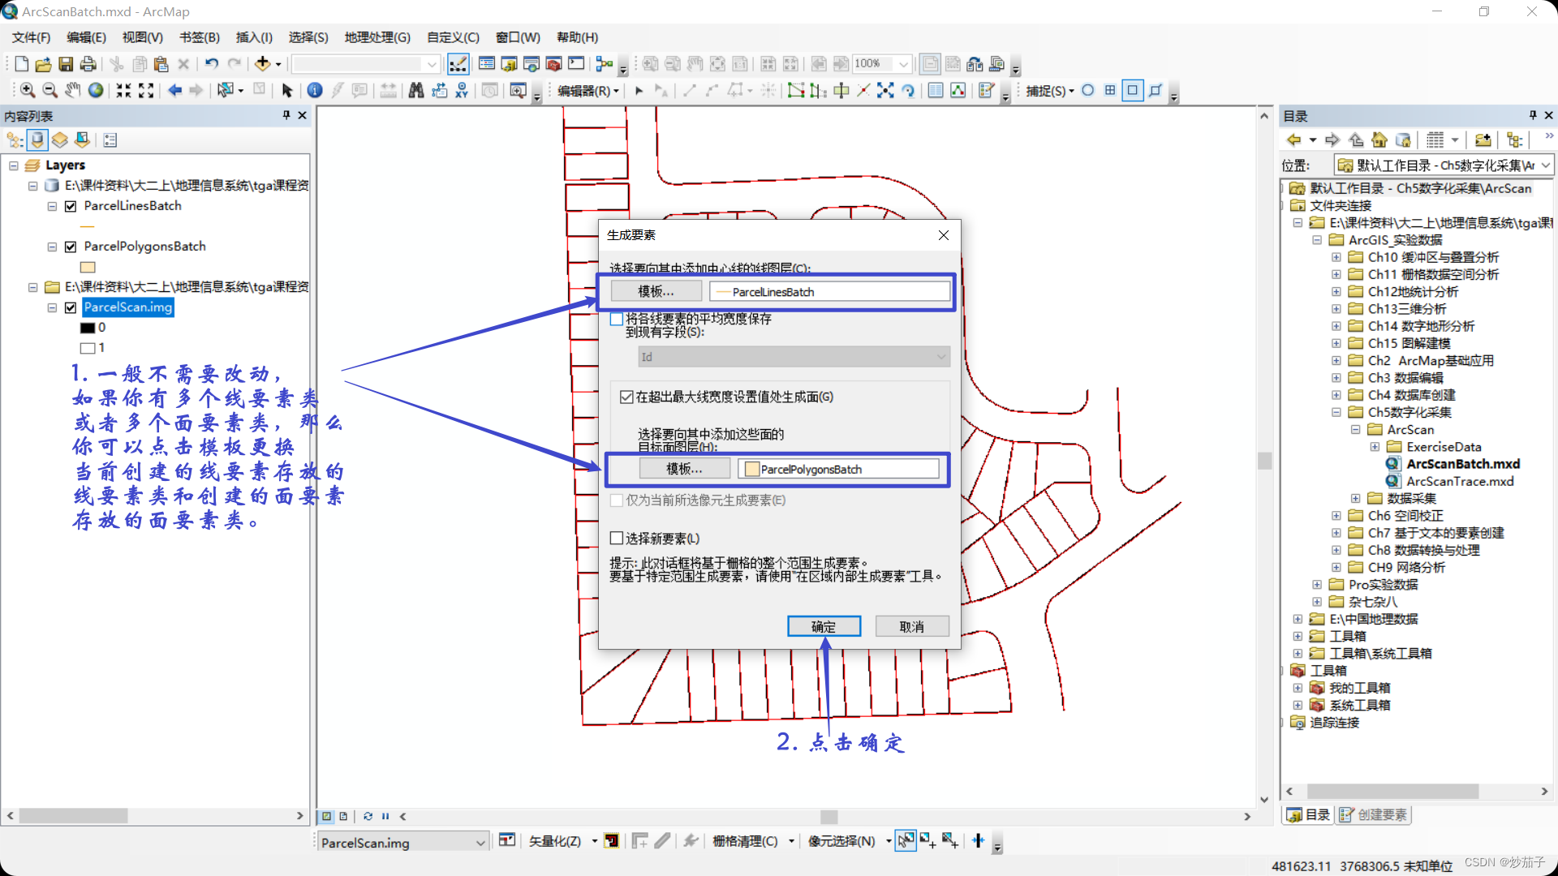Check the select new features checkbox
This screenshot has height=876, width=1558.
tap(617, 538)
